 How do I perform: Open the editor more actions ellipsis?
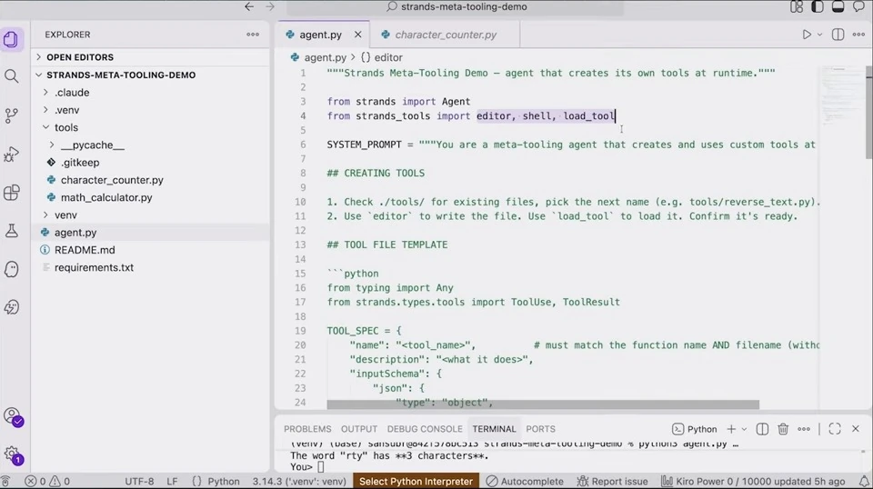click(x=858, y=35)
